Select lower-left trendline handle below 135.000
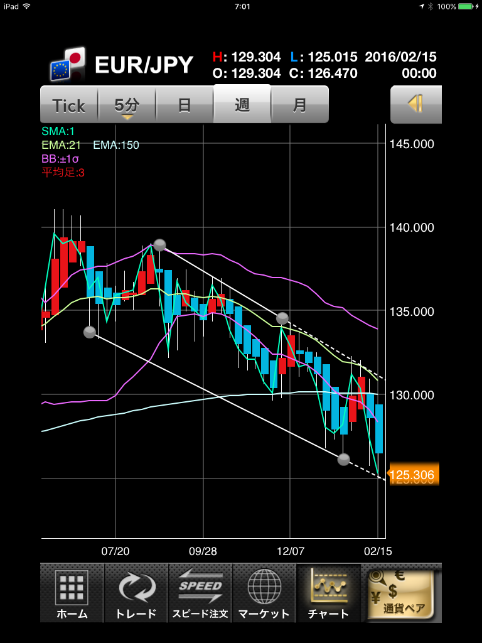Viewport: 482px width, 643px height. [90, 332]
